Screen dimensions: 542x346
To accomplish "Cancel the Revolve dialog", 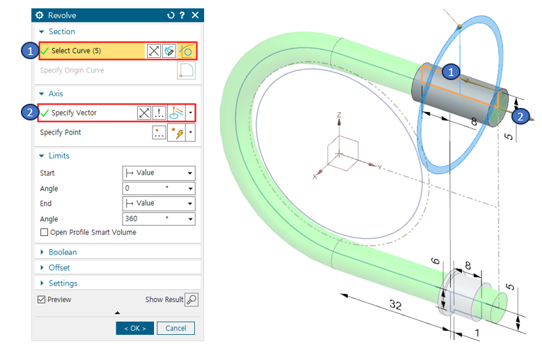I will [176, 328].
